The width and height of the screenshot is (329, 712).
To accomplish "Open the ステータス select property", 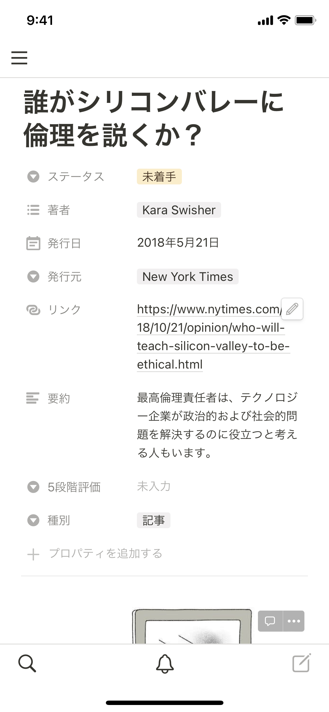I will (75, 177).
